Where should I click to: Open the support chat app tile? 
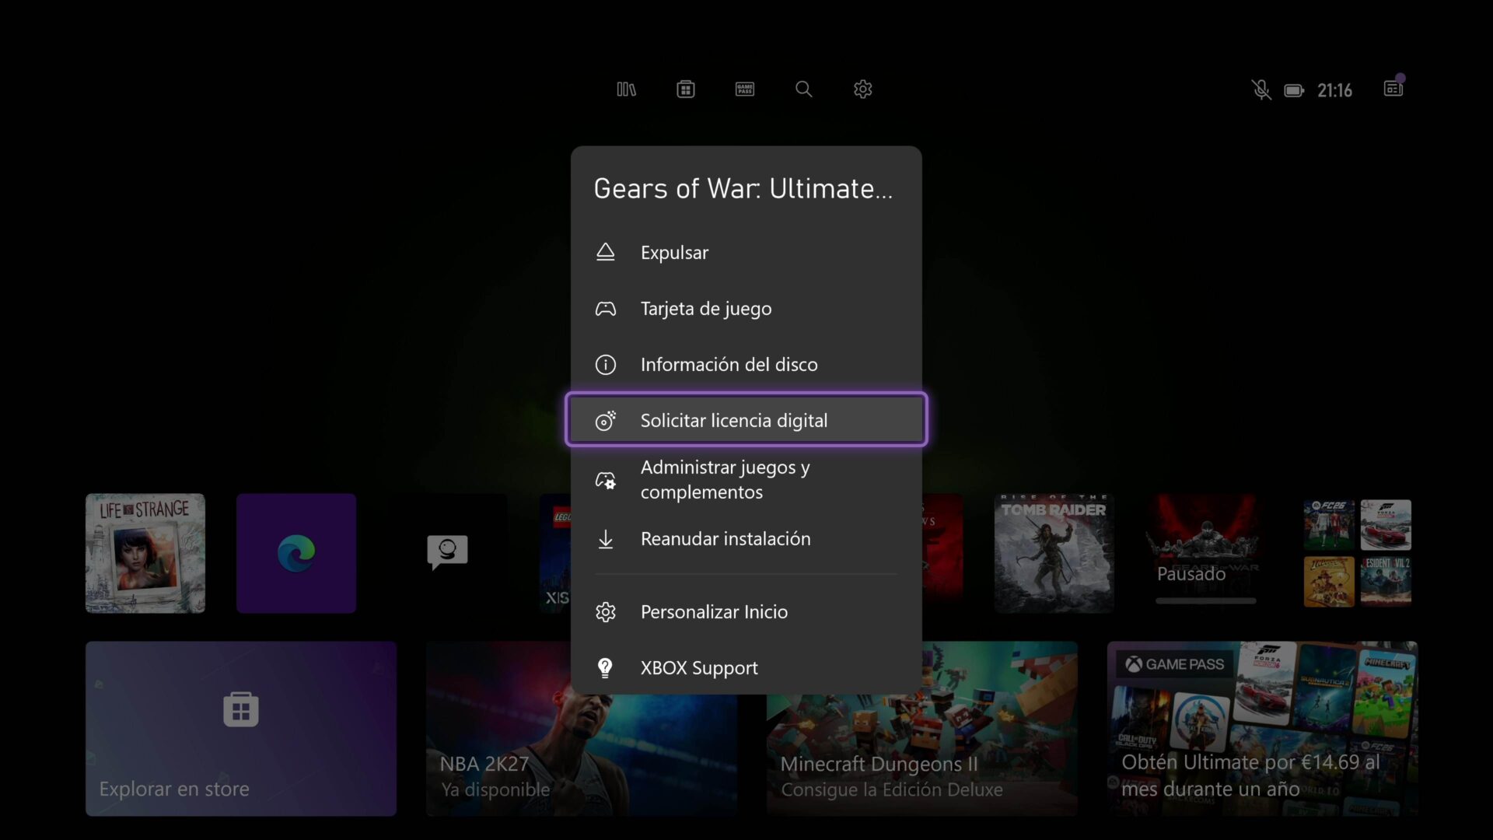click(447, 553)
